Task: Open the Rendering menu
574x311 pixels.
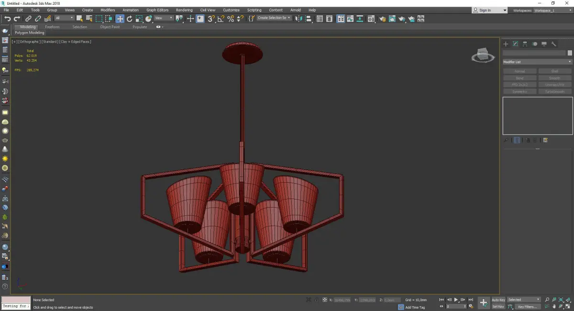Action: (184, 10)
